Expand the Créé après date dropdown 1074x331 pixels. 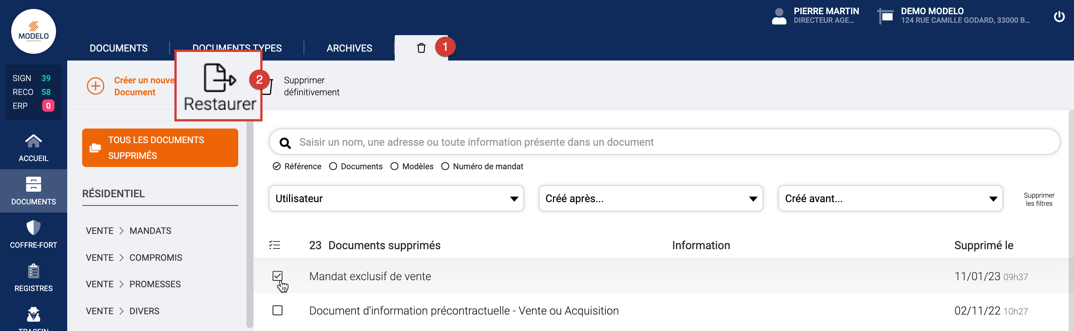(x=651, y=198)
